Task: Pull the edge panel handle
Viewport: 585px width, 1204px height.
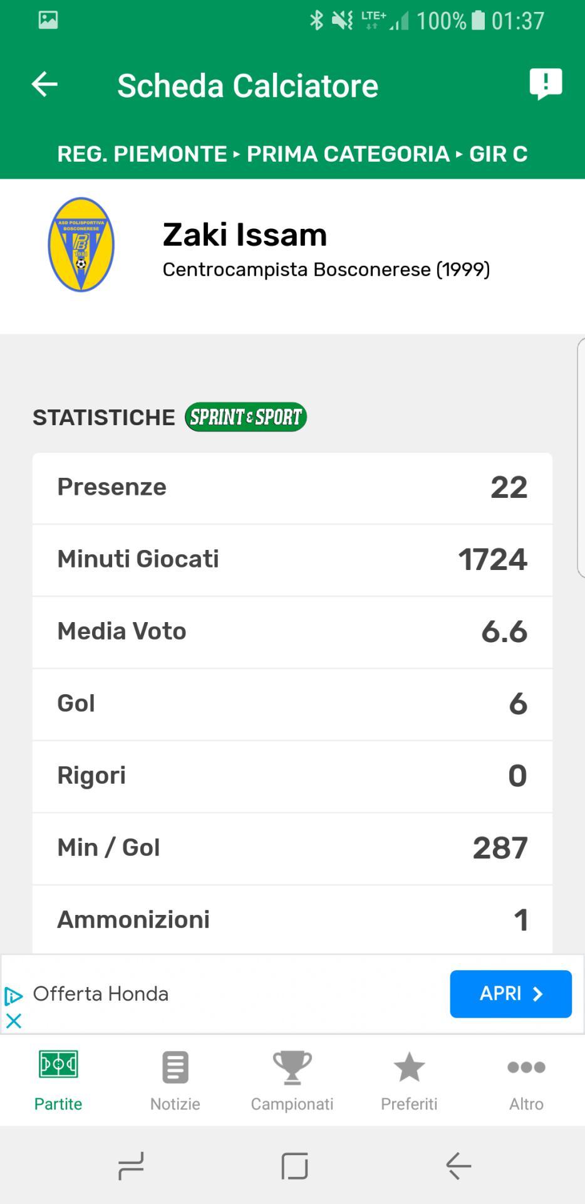Action: point(580,458)
